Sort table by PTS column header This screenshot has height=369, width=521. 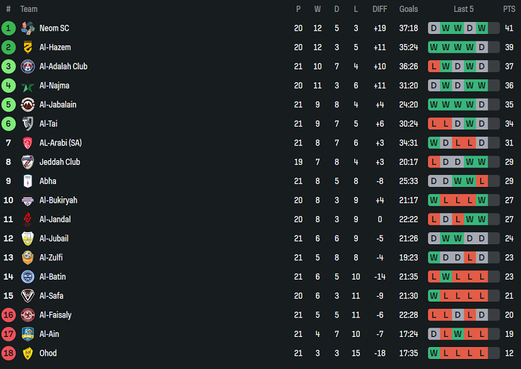(x=509, y=9)
